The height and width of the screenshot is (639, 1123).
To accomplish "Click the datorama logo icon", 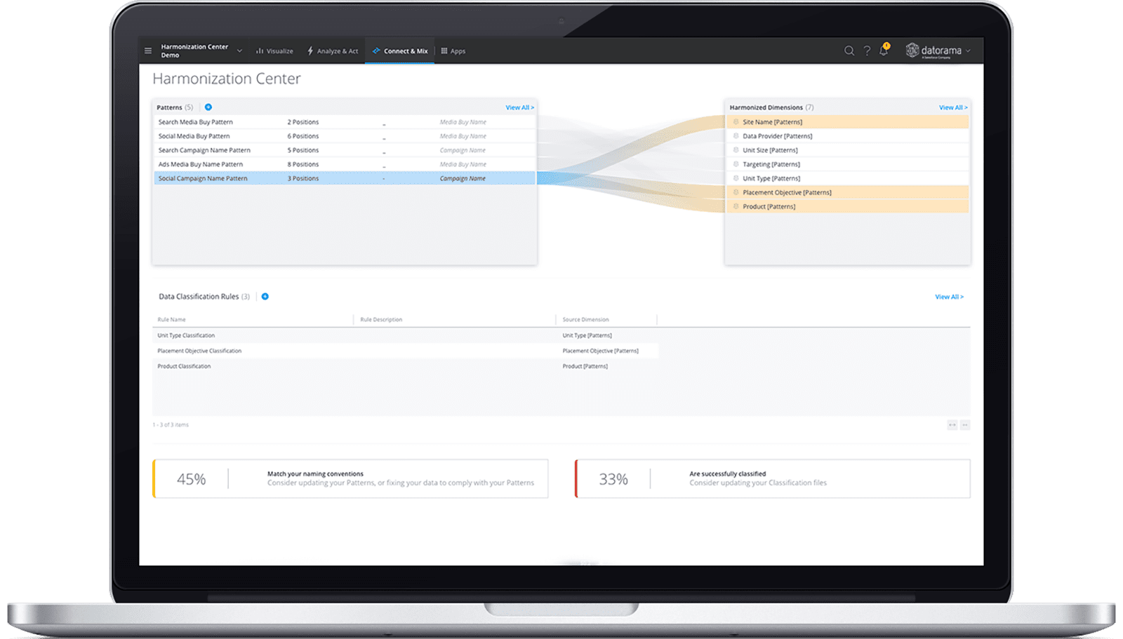I will tap(912, 50).
